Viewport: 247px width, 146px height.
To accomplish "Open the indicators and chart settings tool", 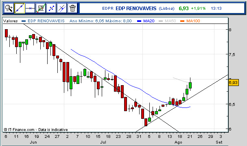I will point(41,8).
